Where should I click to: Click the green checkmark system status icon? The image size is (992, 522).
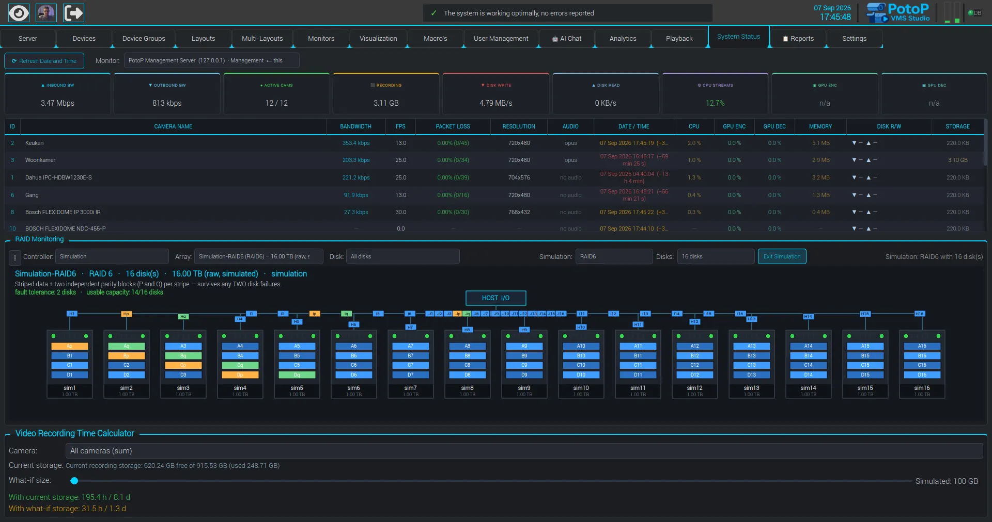click(433, 13)
